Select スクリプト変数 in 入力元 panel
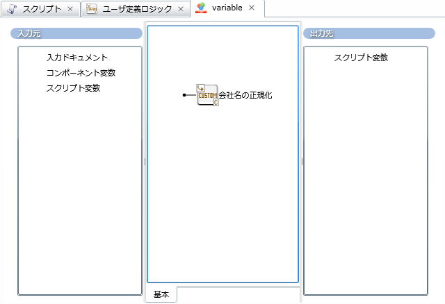The height and width of the screenshot is (304, 445). click(x=73, y=88)
